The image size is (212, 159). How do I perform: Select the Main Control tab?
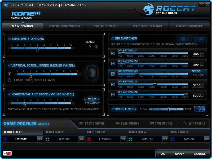[23, 26]
